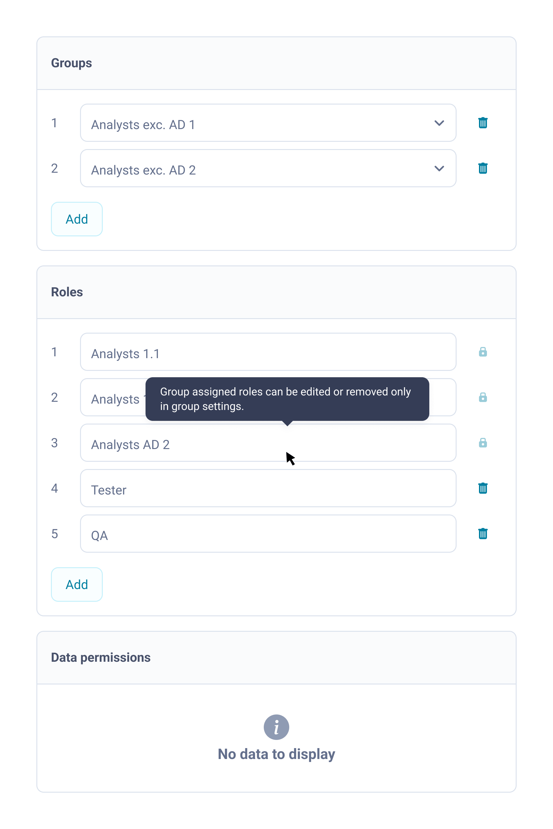Delete the Analysts exc. AD 1 group

[482, 123]
